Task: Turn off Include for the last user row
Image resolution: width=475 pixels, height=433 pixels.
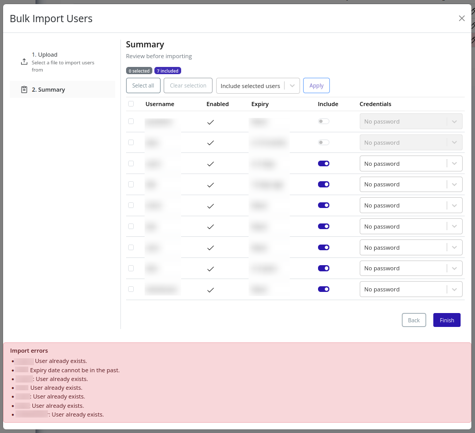Action: pos(324,289)
